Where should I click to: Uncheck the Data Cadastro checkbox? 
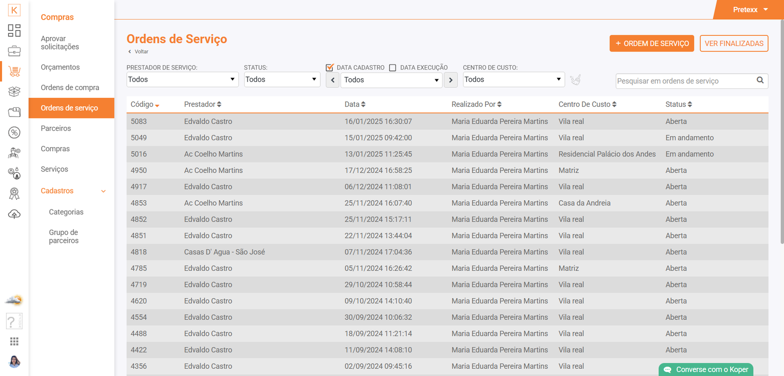(330, 68)
